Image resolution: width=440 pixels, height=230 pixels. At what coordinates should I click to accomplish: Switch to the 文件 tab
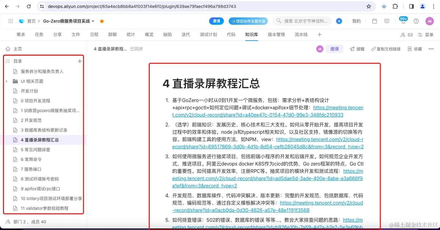pyautogui.click(x=76, y=35)
